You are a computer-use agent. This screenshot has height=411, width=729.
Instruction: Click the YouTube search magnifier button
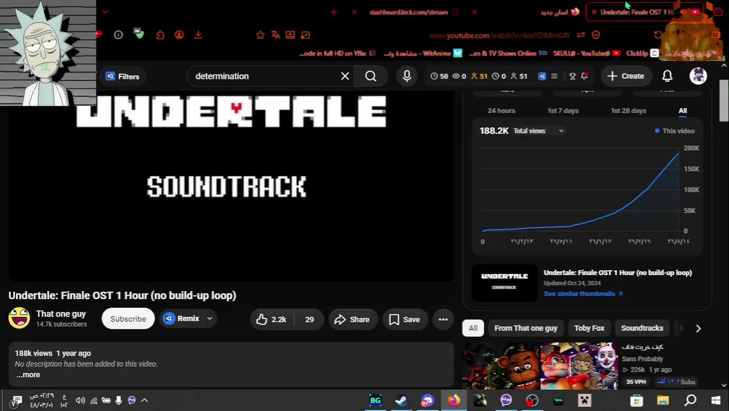click(x=371, y=76)
